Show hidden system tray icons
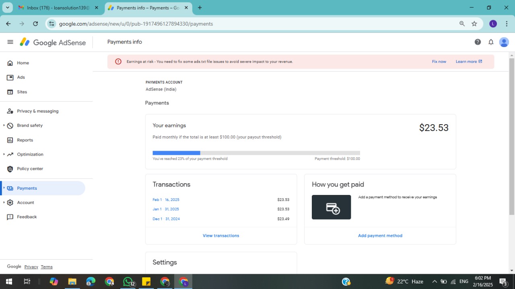 [434, 281]
